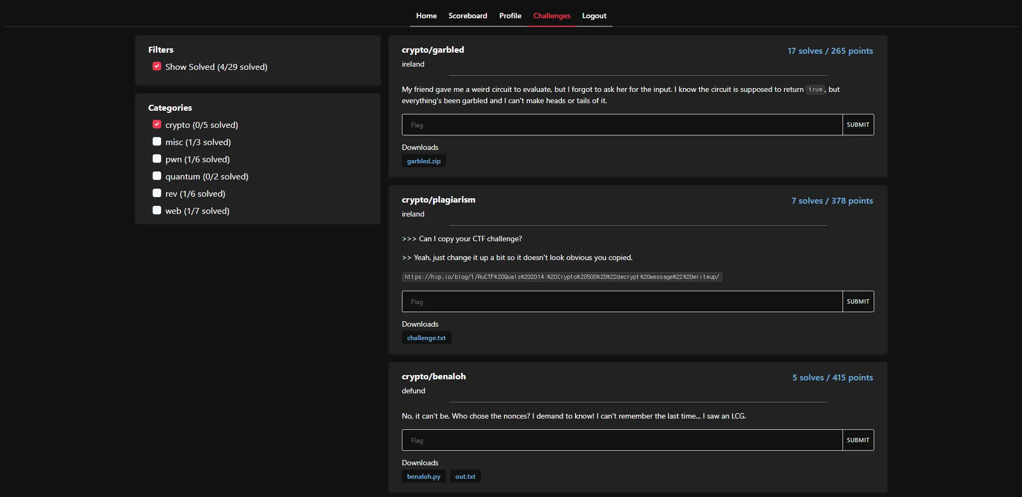Enable the web category filter
This screenshot has width=1022, height=497.
(157, 211)
